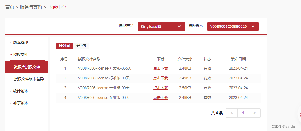Open 服务与支持 breadcrumb link

click(x=31, y=7)
